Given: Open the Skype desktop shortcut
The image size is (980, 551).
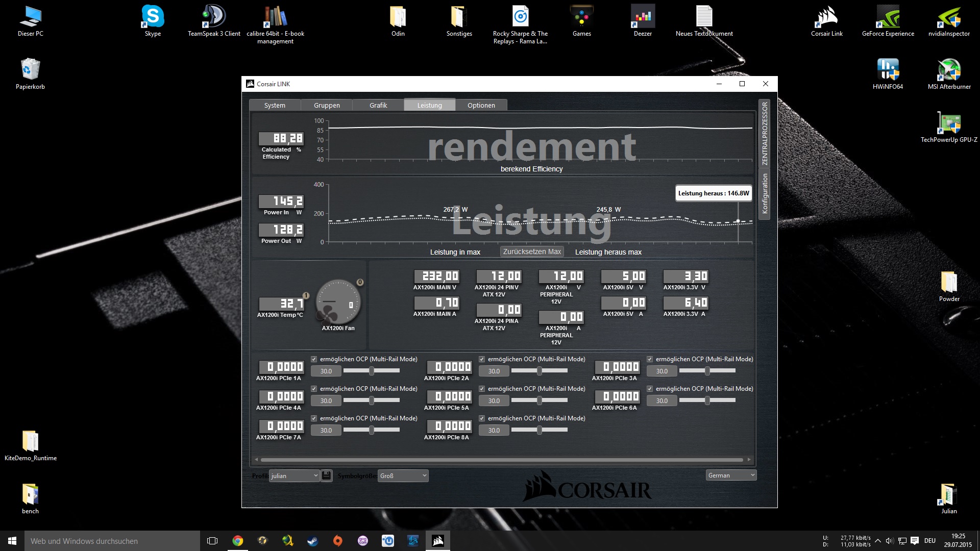Looking at the screenshot, I should click(x=153, y=21).
